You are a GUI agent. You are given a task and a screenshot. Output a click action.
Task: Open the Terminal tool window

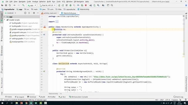pos(31,97)
